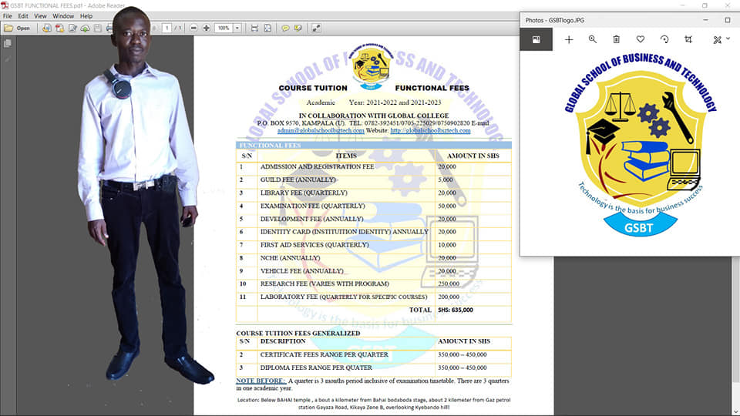
Task: Click 'LABORATORY FEE' row text
Action: click(344, 297)
